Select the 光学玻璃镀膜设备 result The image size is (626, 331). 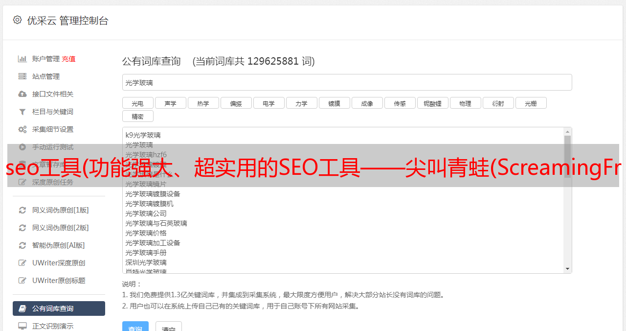pyautogui.click(x=153, y=194)
